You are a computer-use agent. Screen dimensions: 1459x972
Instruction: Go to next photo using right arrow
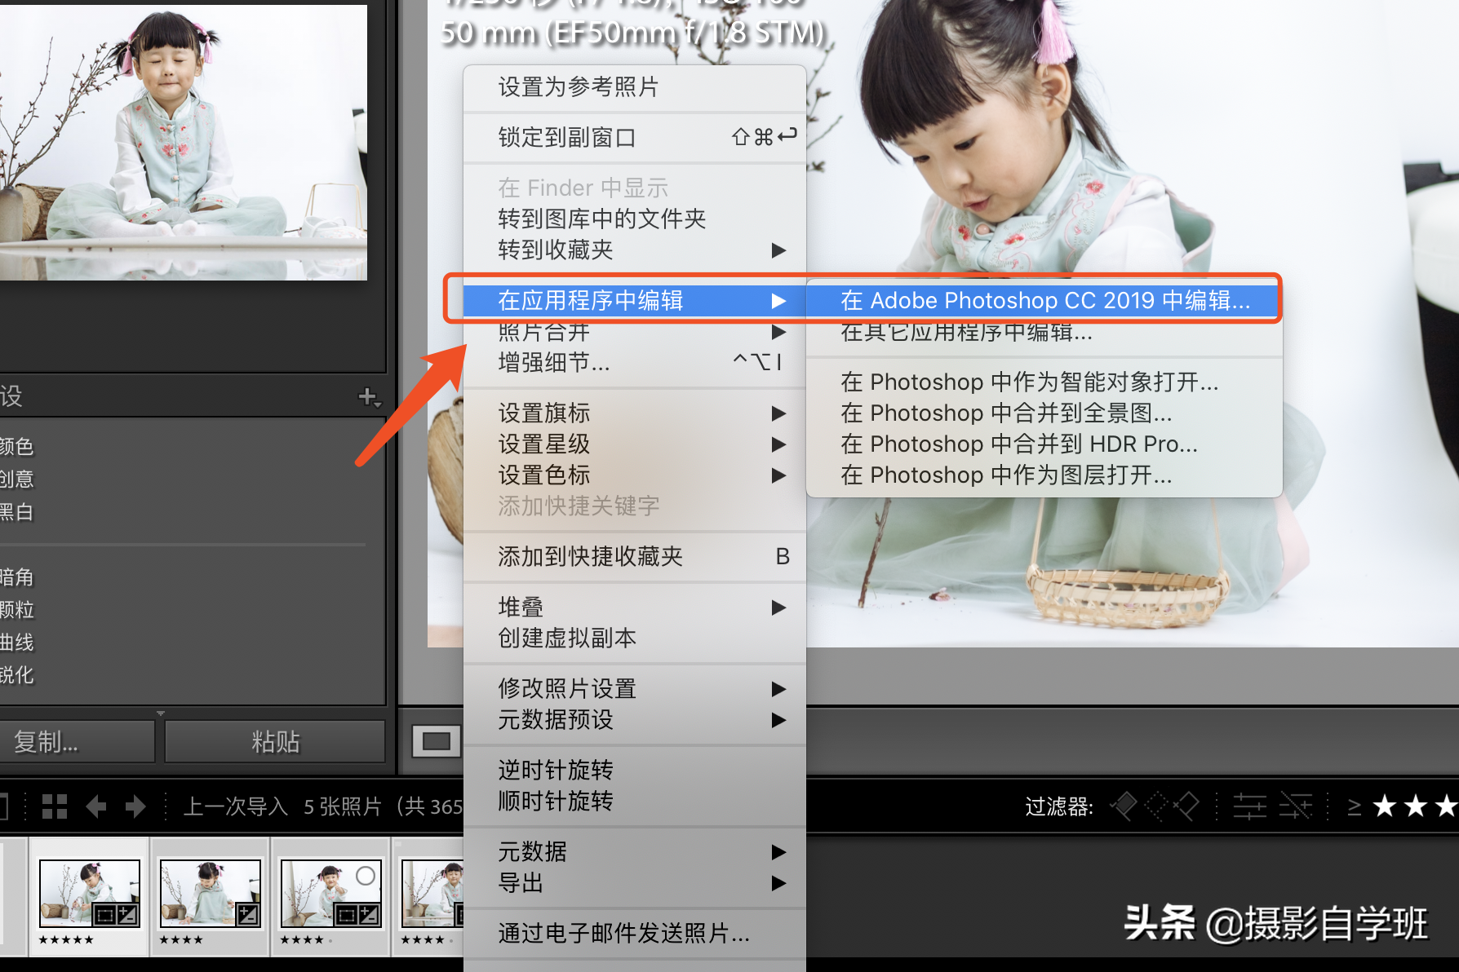click(135, 806)
